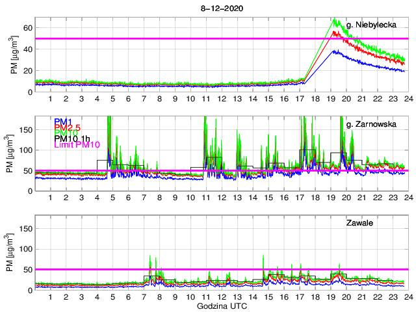Image resolution: width=416 pixels, height=312 pixels.
Task: Click the 100 y-axis tick on bottom chart
Action: coord(24,249)
